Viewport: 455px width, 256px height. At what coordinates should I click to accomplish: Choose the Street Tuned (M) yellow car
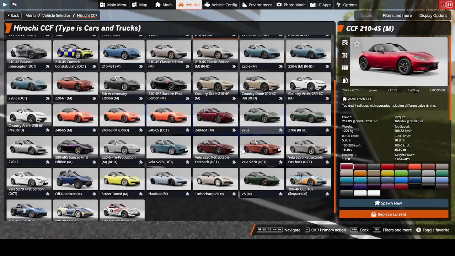[x=122, y=182]
